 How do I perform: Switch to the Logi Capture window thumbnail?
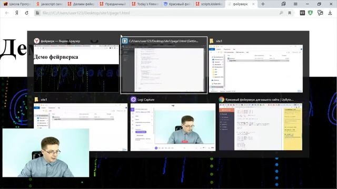pyautogui.click(x=173, y=127)
